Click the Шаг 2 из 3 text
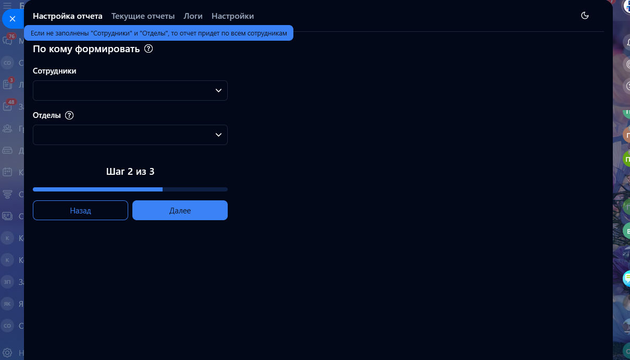Image resolution: width=630 pixels, height=360 pixels. (x=130, y=171)
